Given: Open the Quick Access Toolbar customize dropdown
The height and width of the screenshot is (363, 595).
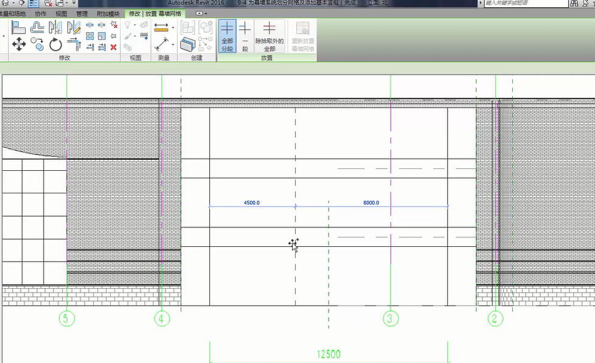Looking at the screenshot, I should click(x=74, y=4).
